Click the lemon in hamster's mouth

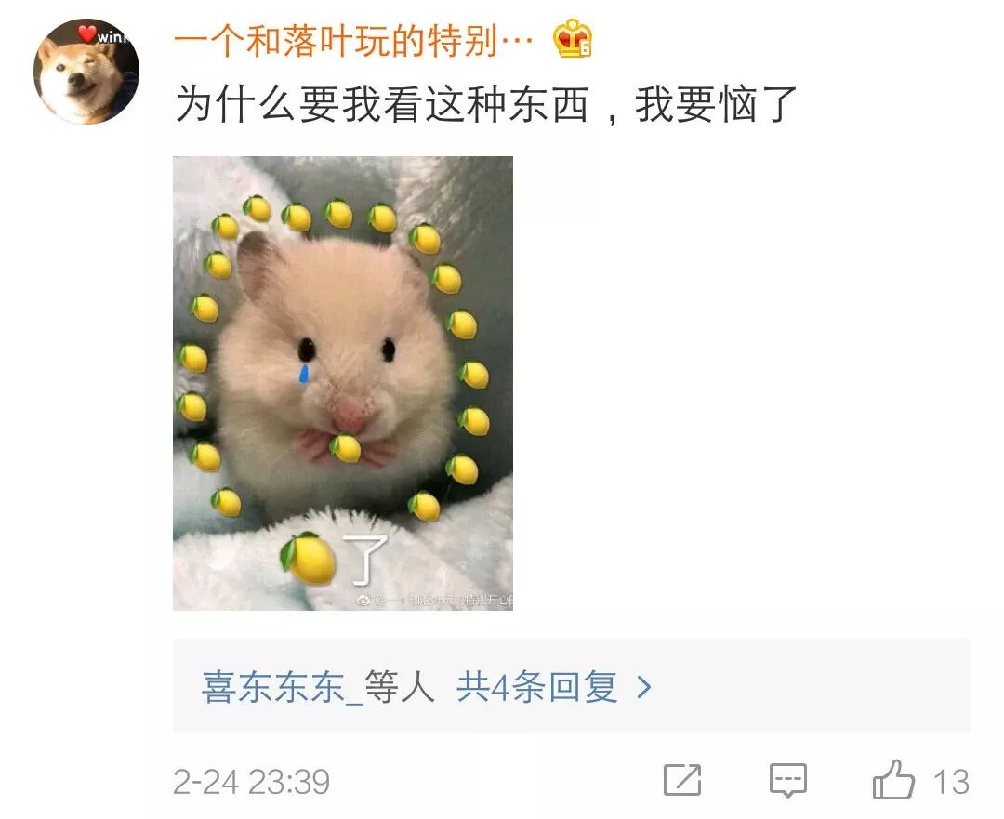click(346, 447)
